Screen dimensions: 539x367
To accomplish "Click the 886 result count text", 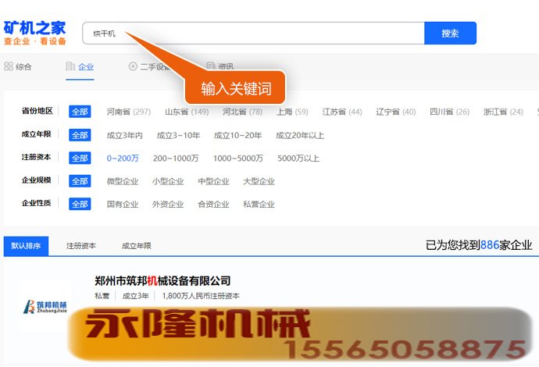I will [x=490, y=245].
